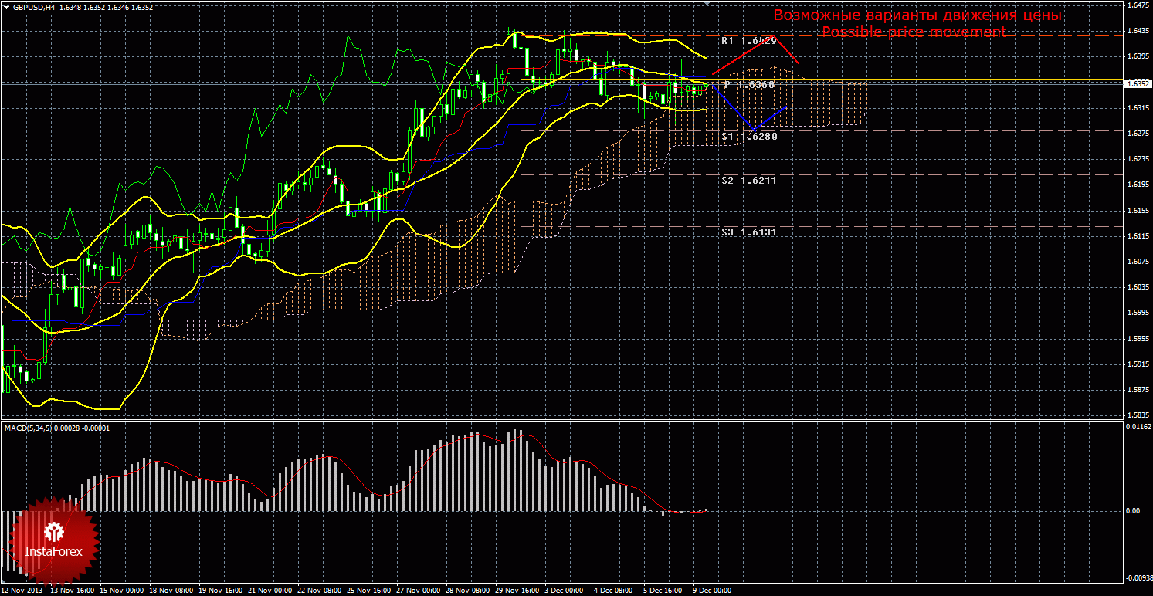This screenshot has height=596, width=1153.
Task: Click the 28 Nov 08:00 time label
Action: [468, 591]
